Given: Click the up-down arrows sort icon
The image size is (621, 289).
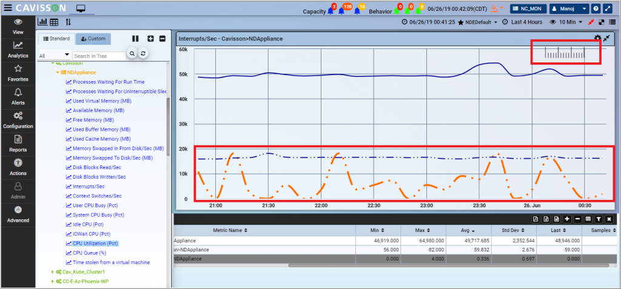Looking at the screenshot, I should pyautogui.click(x=68, y=22).
